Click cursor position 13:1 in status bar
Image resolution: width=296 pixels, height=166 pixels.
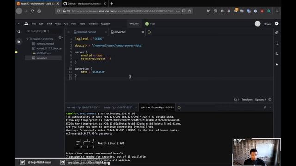[236, 100]
